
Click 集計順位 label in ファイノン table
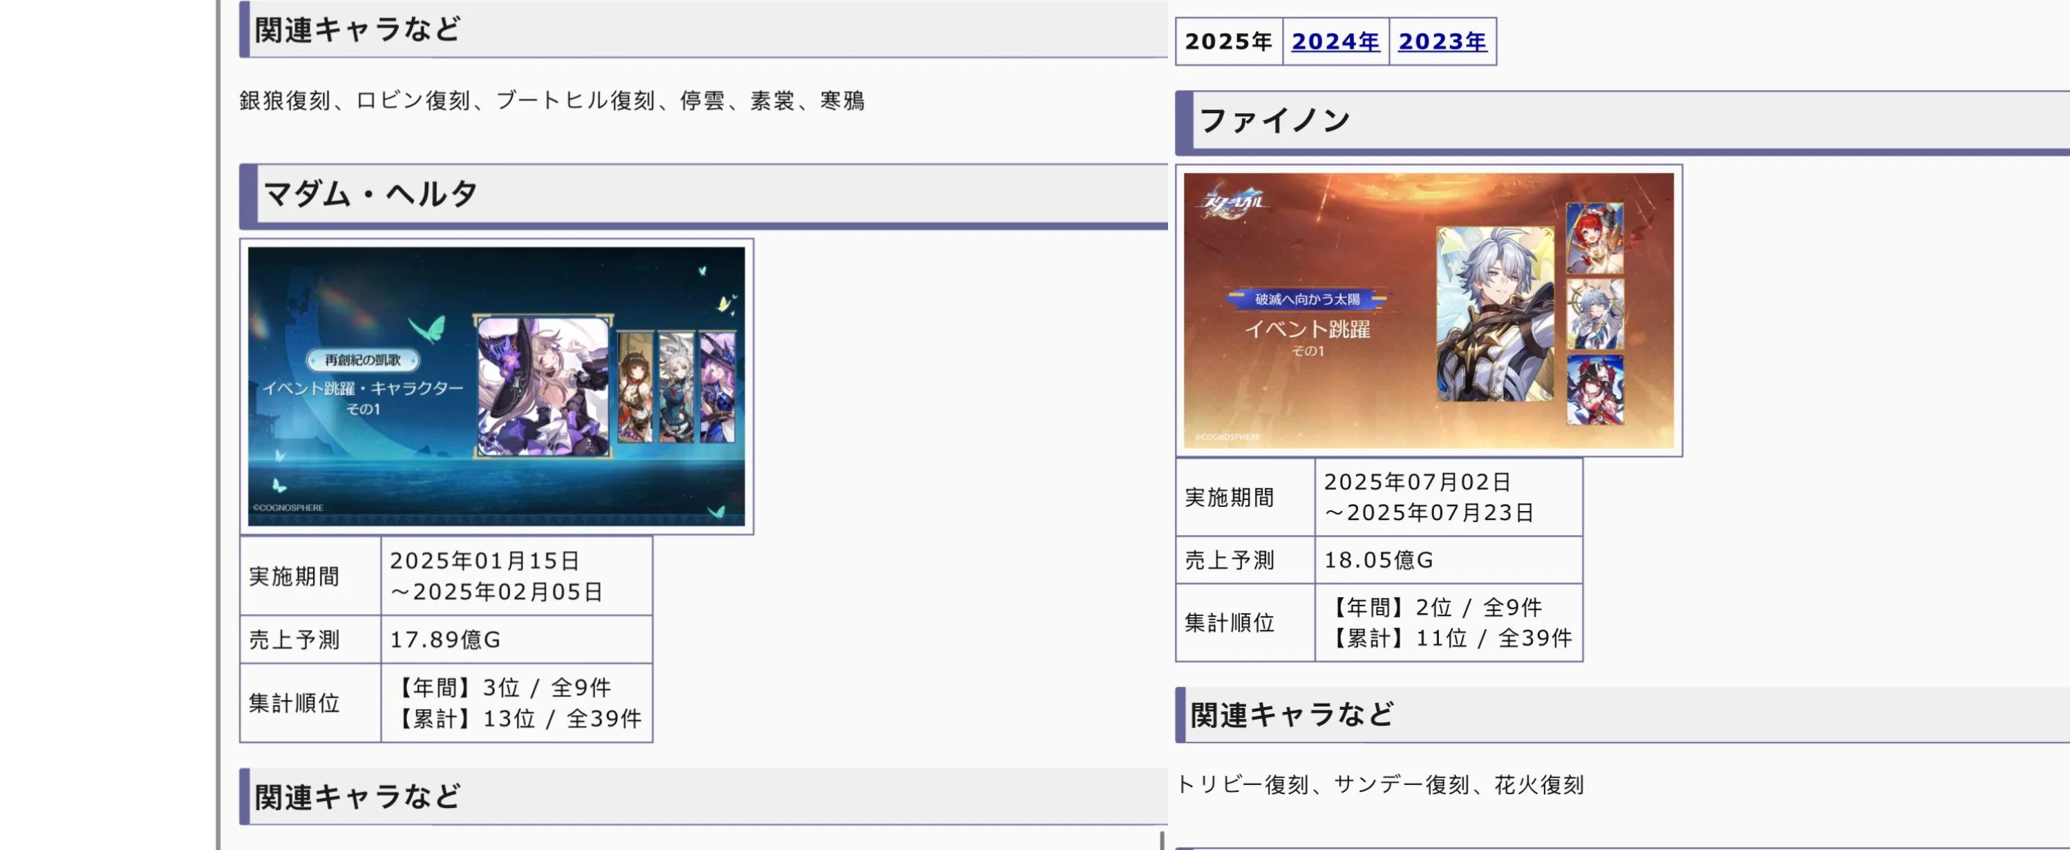coord(1230,623)
